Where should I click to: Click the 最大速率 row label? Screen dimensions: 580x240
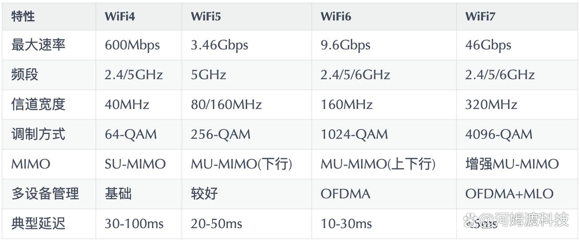point(38,45)
